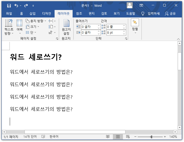Open the 텍스트 방향 text direction menu

[x=9, y=27]
